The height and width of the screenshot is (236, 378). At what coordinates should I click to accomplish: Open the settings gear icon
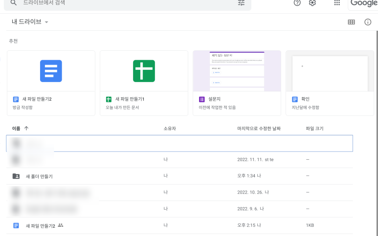(312, 3)
